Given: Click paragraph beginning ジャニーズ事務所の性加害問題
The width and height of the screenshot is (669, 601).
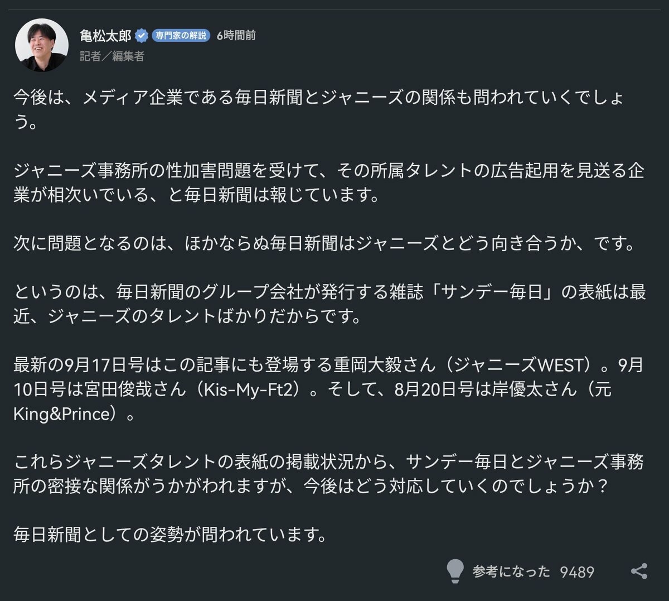Looking at the screenshot, I should [x=329, y=182].
